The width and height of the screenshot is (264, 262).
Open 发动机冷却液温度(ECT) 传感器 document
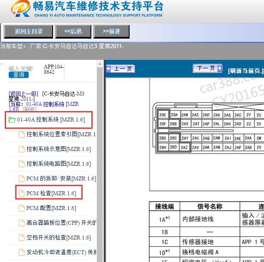[x=61, y=252]
